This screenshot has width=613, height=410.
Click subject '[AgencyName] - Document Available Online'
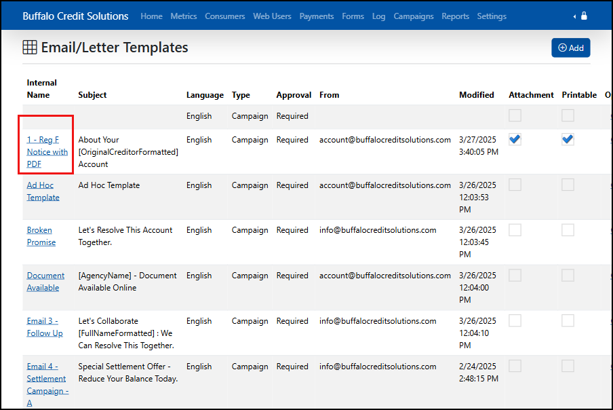click(127, 282)
